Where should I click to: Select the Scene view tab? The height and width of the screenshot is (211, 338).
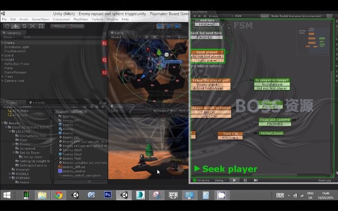coord(117,33)
